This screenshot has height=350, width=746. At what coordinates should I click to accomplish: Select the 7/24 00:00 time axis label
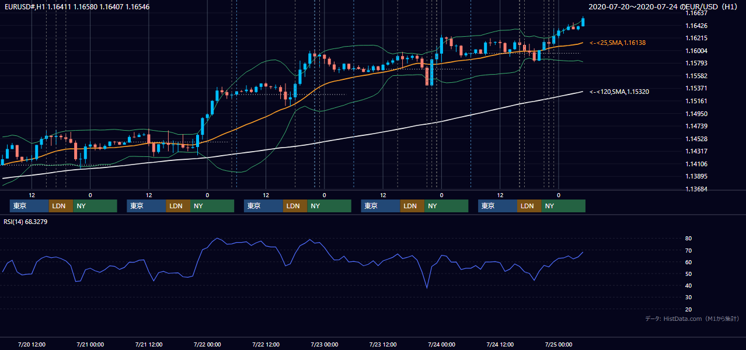441,344
